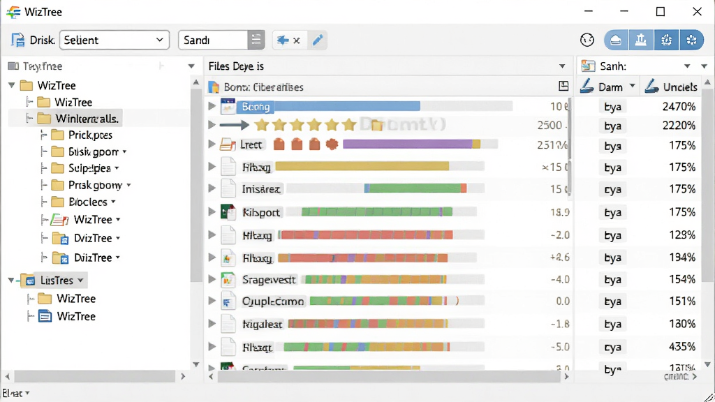715x402 pixels.
Task: Click the blue WizTree document icon in tree
Action: 45,316
